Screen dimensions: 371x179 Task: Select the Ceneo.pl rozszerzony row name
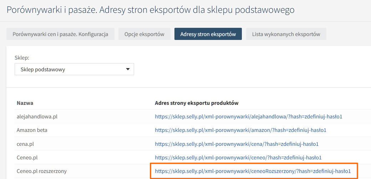pyautogui.click(x=42, y=171)
